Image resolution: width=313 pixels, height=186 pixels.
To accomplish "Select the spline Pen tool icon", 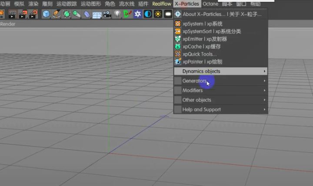I will 57,14.
